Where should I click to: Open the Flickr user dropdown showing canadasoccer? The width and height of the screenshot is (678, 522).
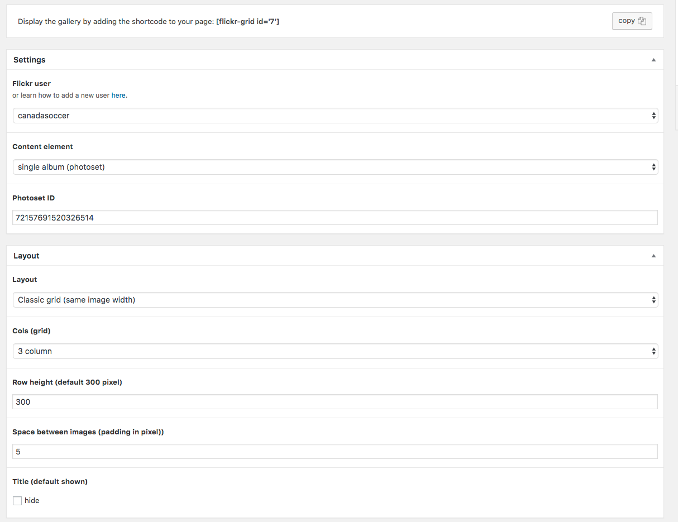click(335, 116)
